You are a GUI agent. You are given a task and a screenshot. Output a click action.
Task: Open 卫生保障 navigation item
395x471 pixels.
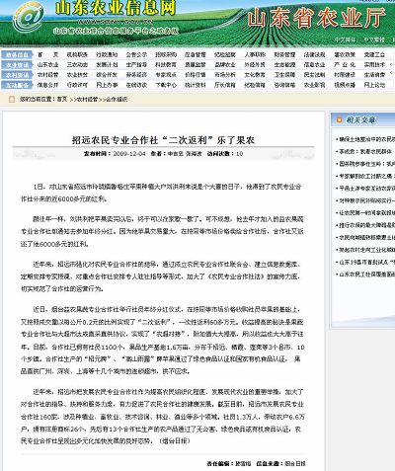[x=284, y=75]
